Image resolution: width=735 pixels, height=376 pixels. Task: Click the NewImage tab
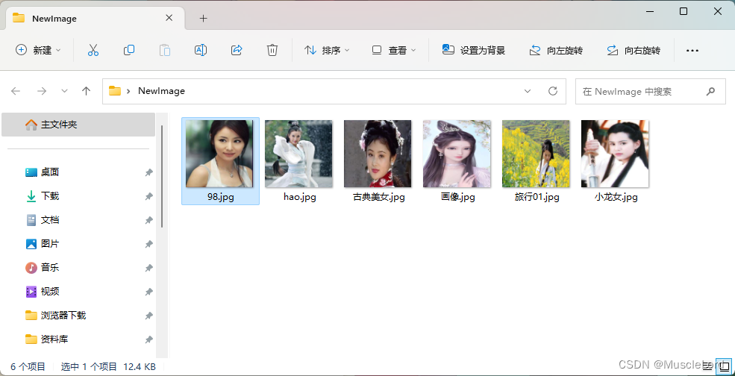96,19
